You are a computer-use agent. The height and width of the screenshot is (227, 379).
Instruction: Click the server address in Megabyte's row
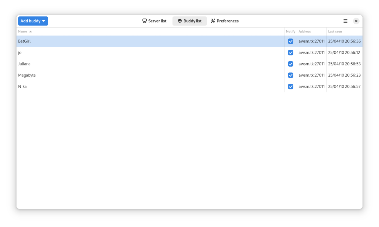click(312, 75)
